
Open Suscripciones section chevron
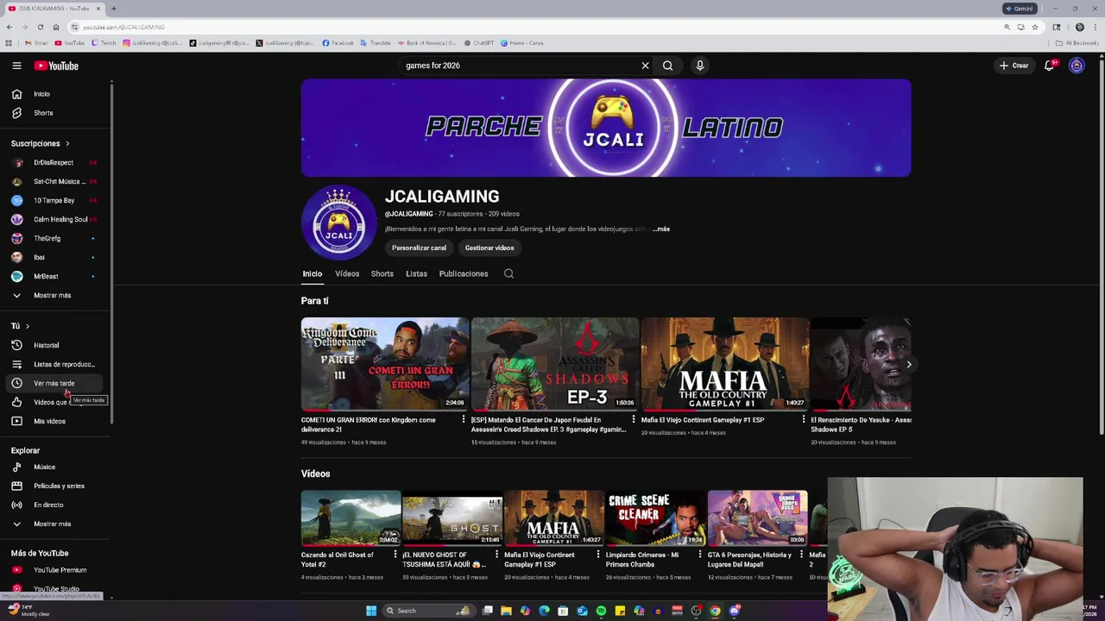tap(67, 143)
